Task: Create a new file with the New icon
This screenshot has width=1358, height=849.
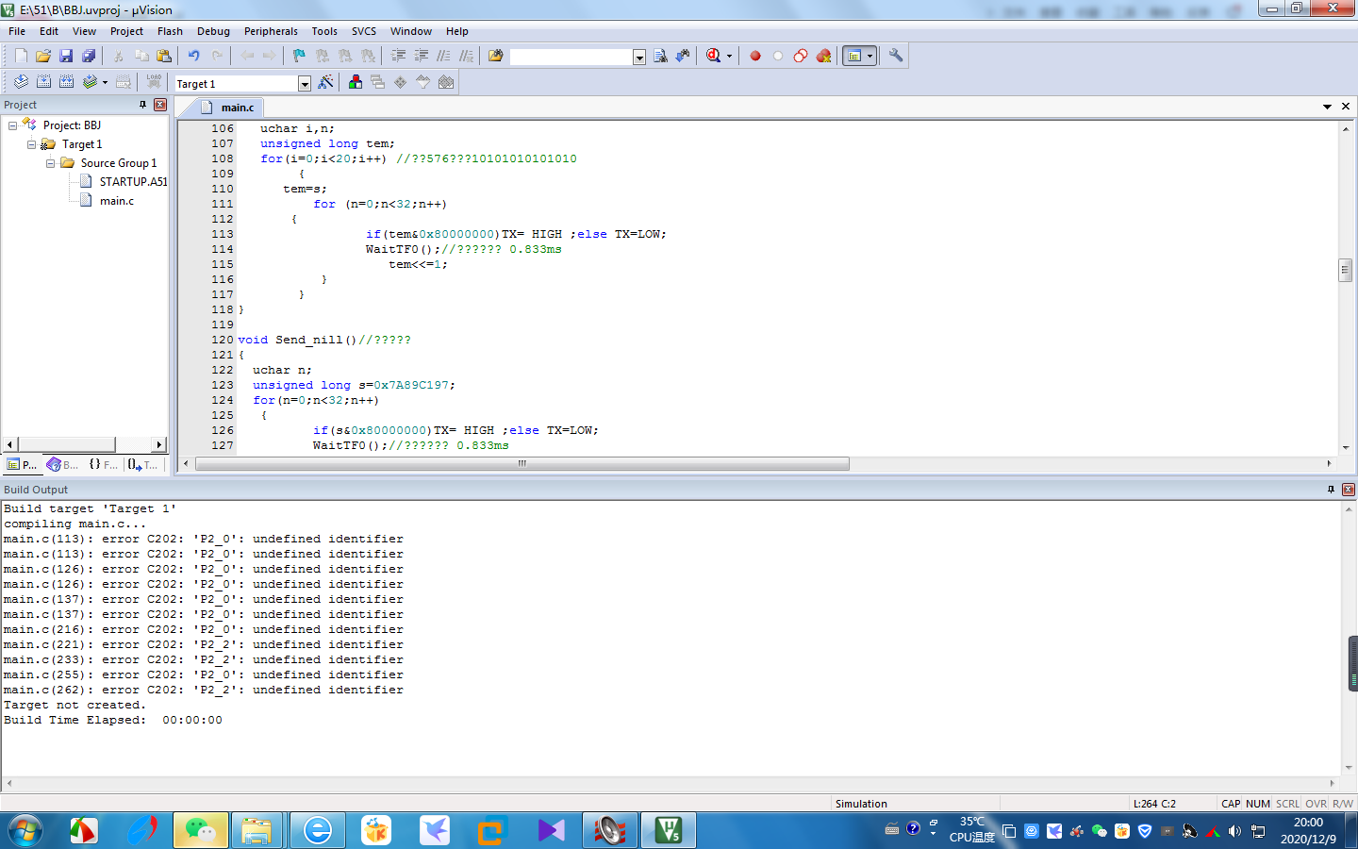Action: pos(21,56)
